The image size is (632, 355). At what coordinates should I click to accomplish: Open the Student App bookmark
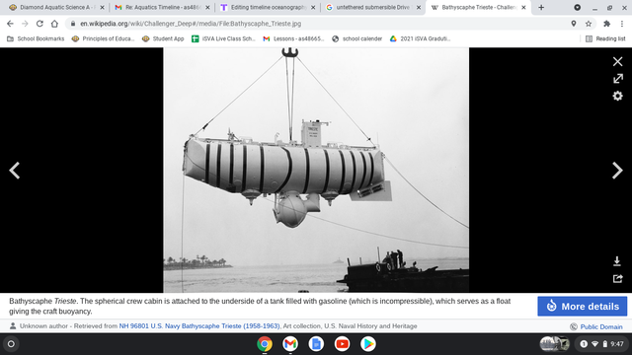pyautogui.click(x=163, y=38)
